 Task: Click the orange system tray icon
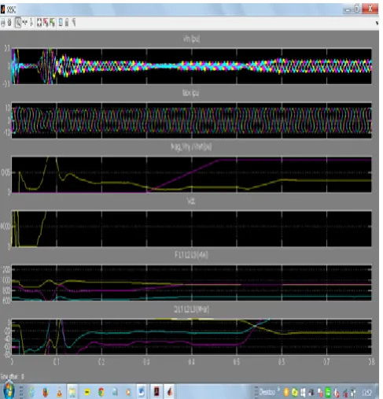coord(286,393)
